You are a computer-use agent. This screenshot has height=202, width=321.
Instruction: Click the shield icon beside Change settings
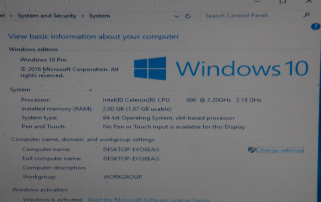pyautogui.click(x=252, y=150)
